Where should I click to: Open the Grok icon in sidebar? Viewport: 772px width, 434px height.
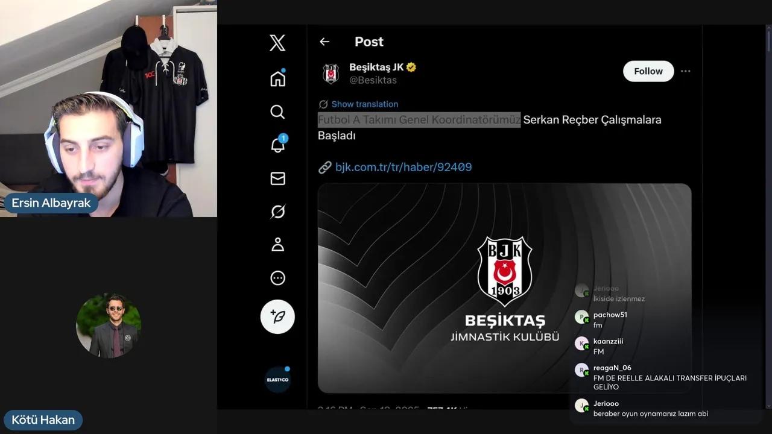pyautogui.click(x=277, y=212)
